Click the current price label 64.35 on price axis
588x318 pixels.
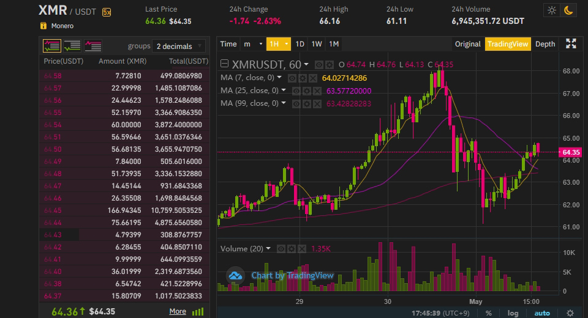pos(570,152)
